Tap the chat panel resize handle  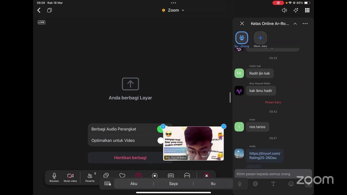(x=230, y=97)
